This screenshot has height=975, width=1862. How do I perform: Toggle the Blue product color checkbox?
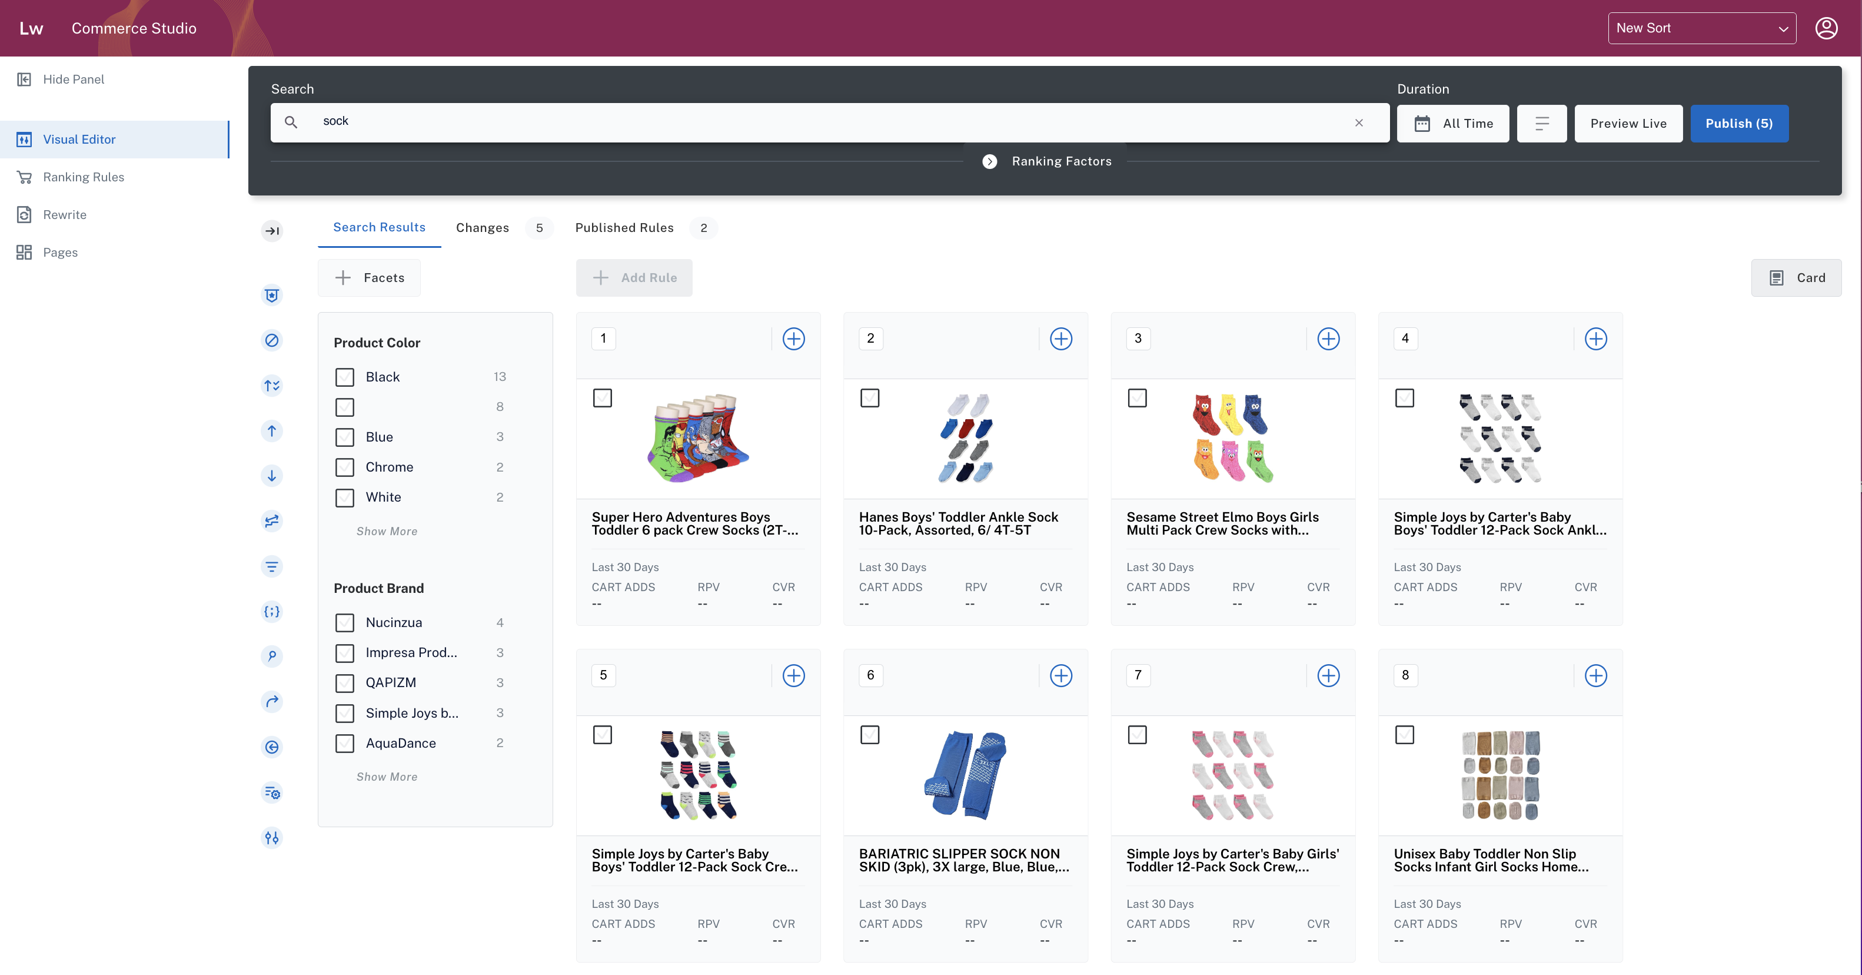click(345, 436)
